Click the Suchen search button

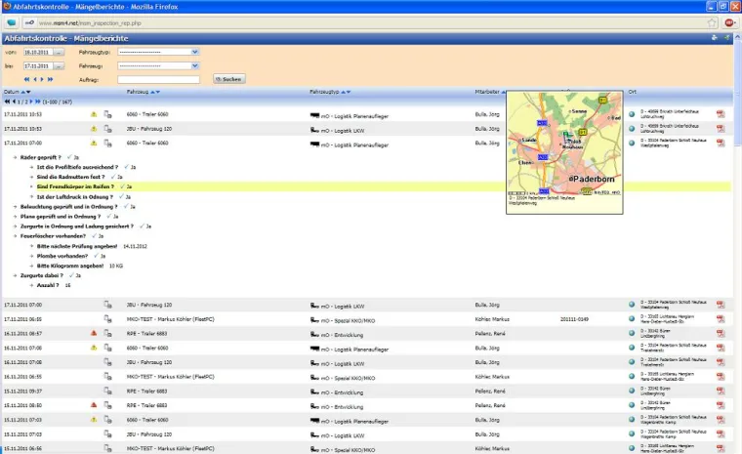(x=228, y=79)
